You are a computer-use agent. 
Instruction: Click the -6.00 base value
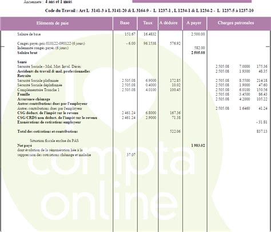[131, 44]
